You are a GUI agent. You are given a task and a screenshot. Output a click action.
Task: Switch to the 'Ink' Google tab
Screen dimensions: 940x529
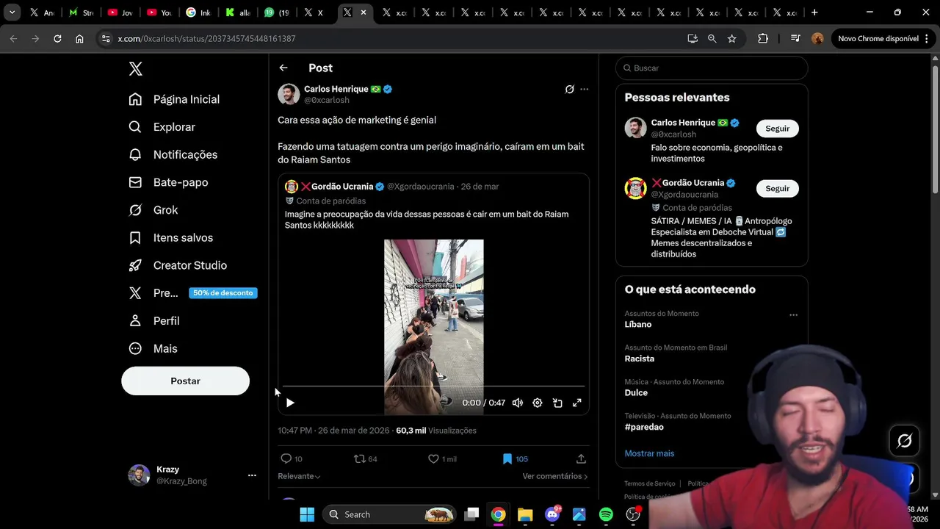(x=198, y=12)
